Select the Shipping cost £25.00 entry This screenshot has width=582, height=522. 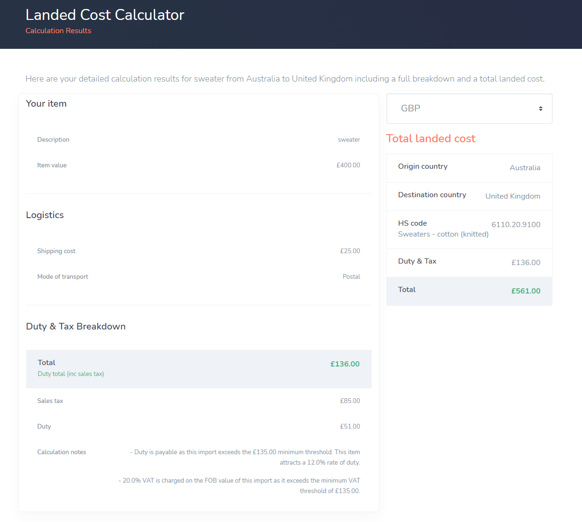[x=198, y=251]
